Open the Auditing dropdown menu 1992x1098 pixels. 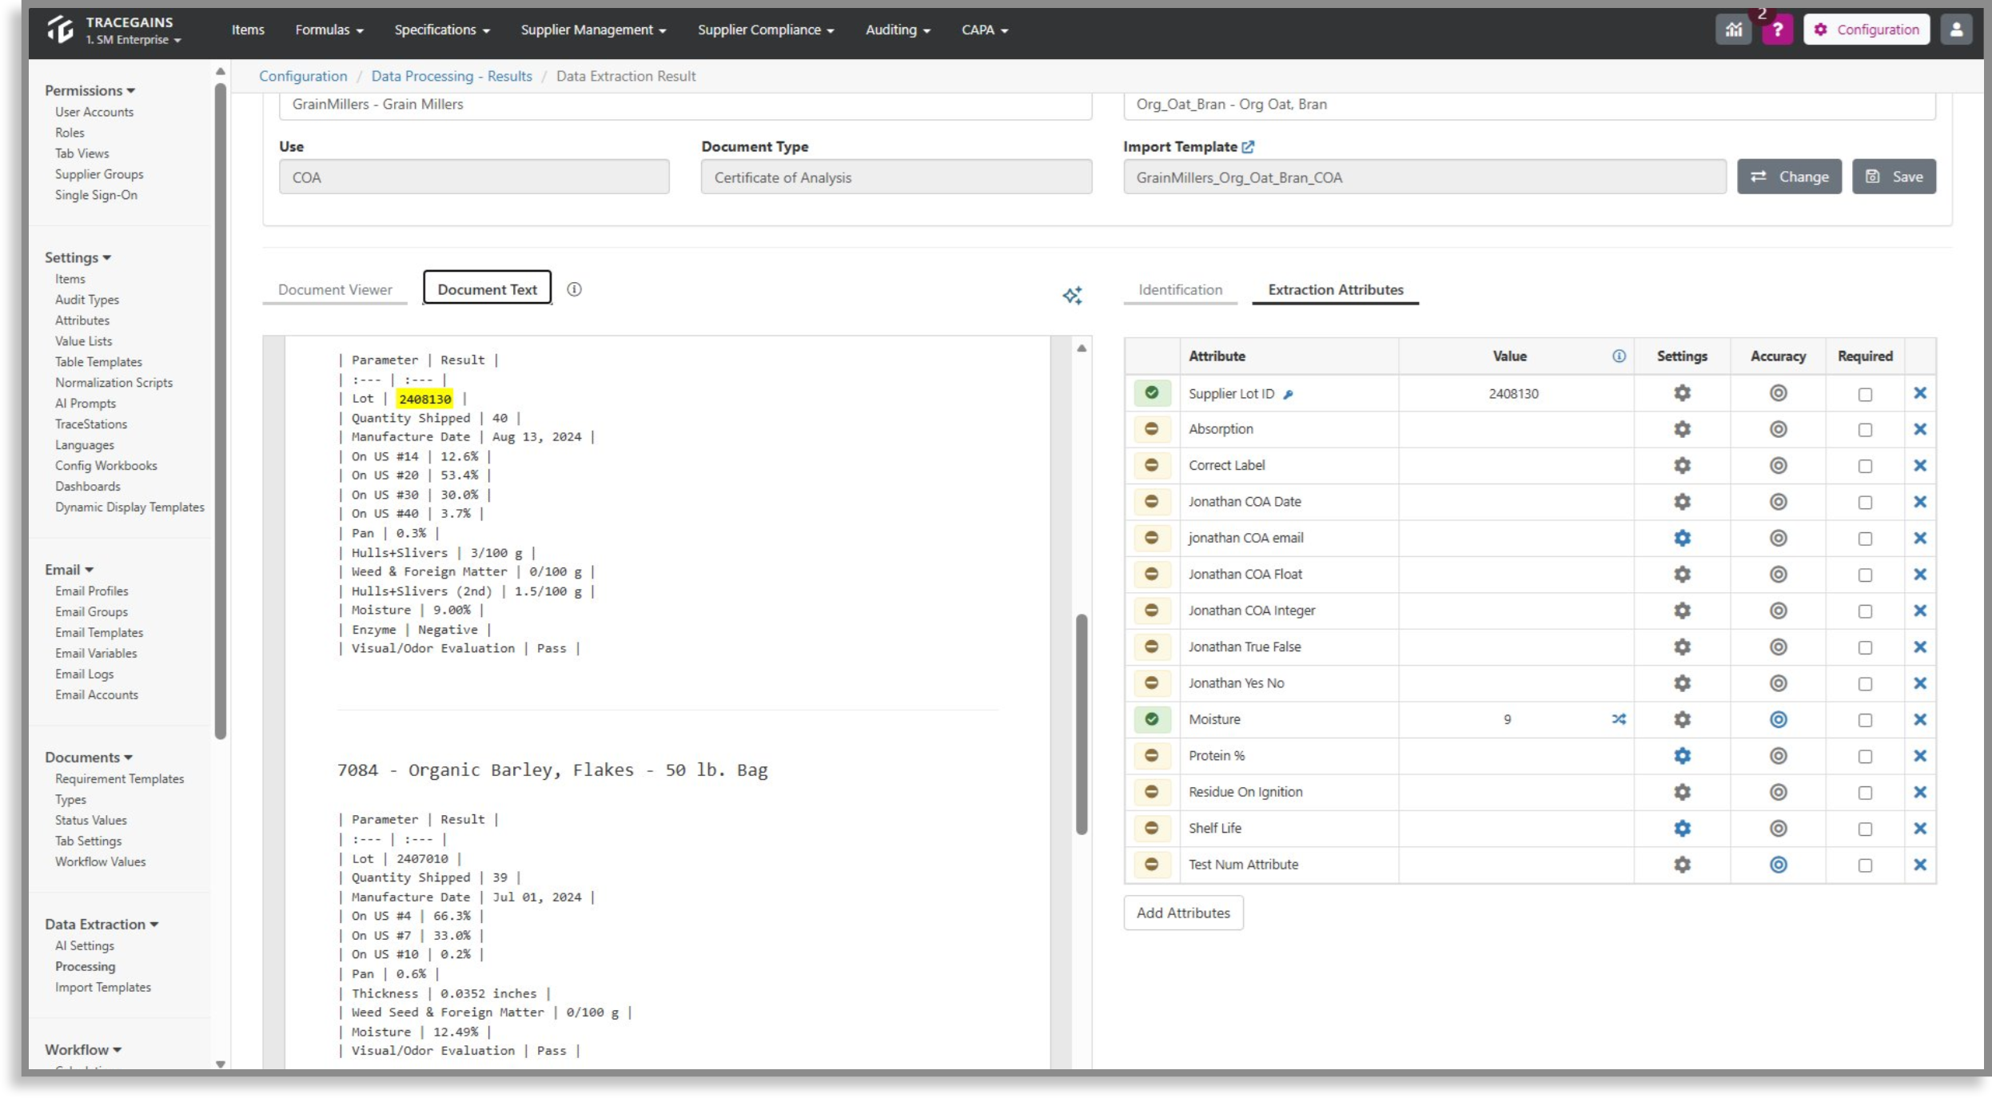pyautogui.click(x=898, y=30)
